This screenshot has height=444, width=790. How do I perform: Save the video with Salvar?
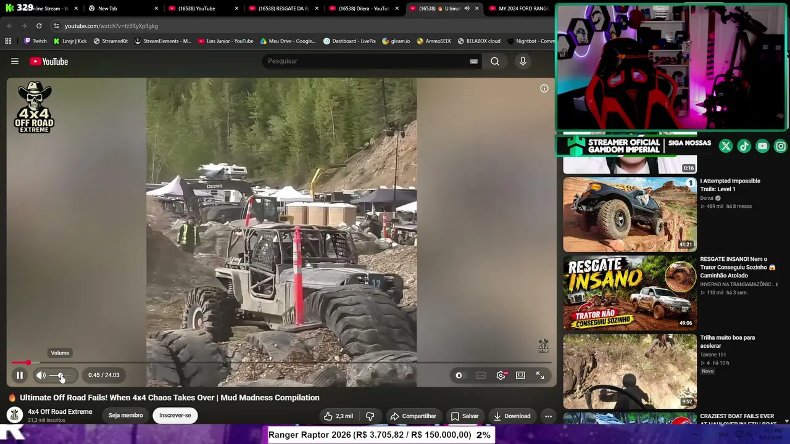pos(464,416)
